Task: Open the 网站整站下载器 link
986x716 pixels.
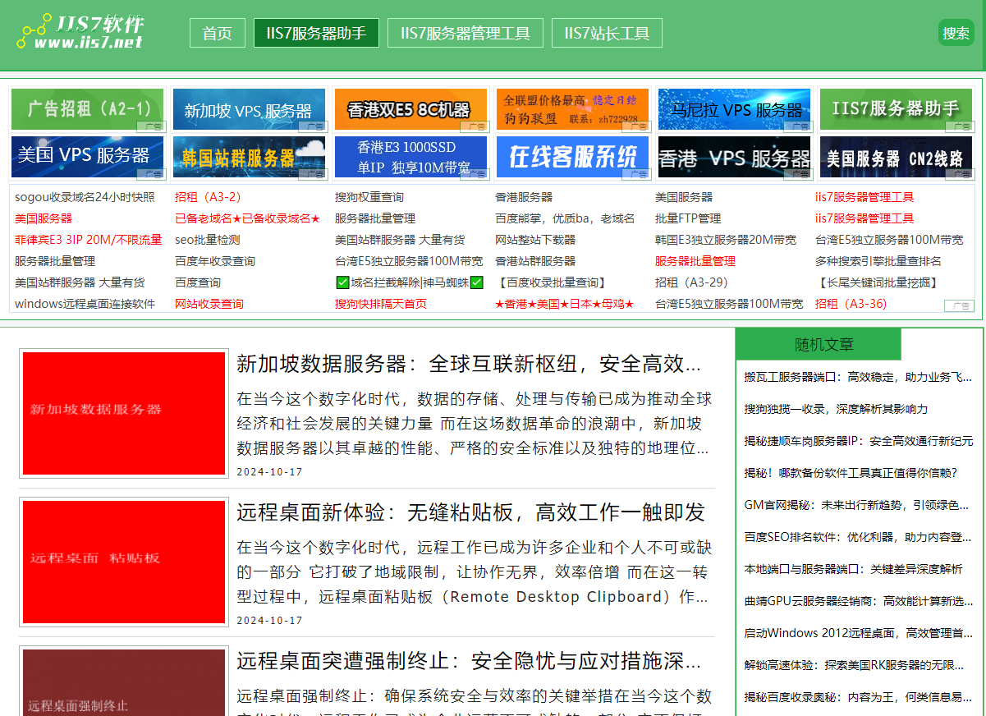Action: click(535, 240)
